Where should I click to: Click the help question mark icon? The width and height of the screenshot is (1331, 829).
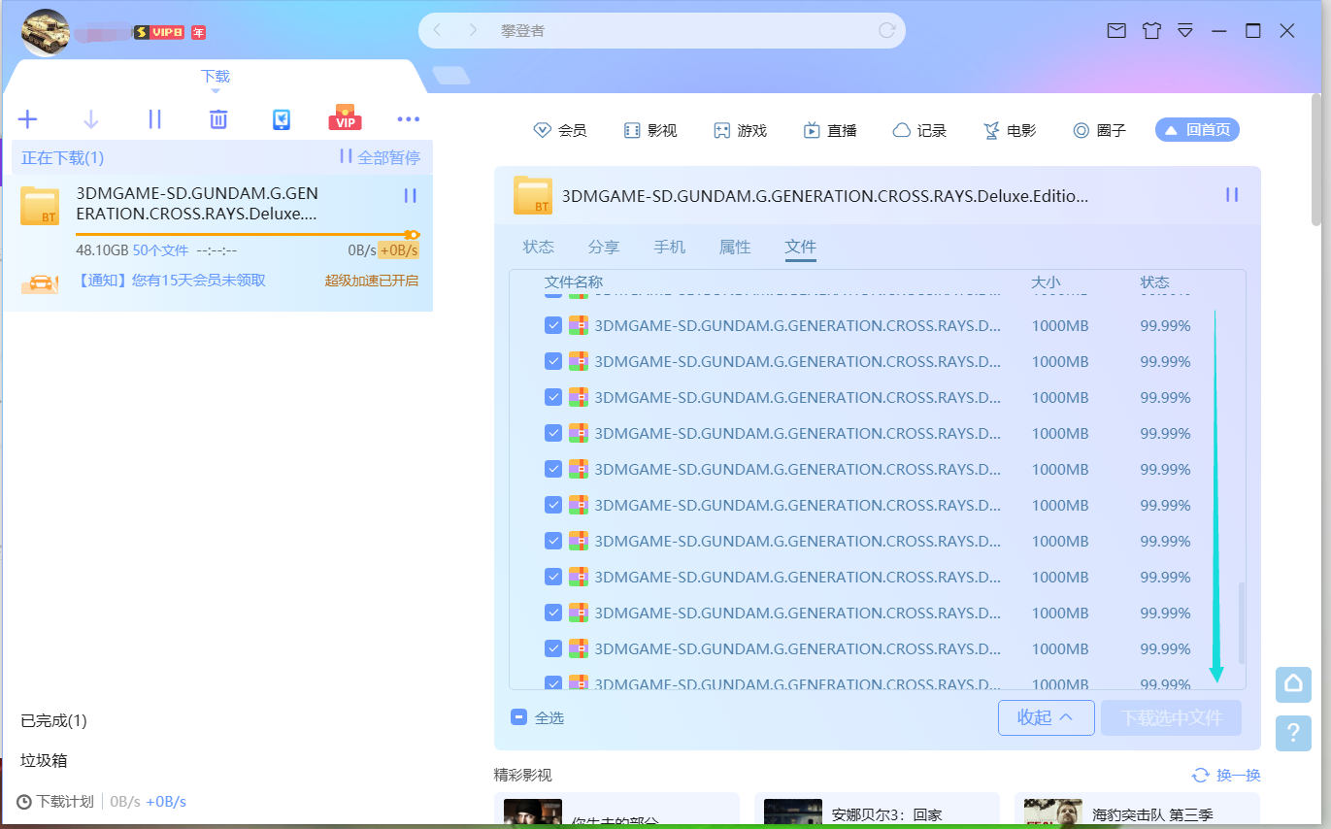[x=1293, y=733]
